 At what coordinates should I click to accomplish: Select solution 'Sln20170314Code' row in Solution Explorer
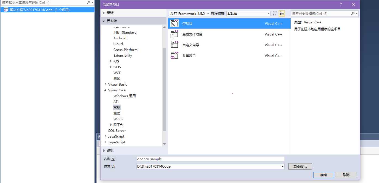[47, 10]
